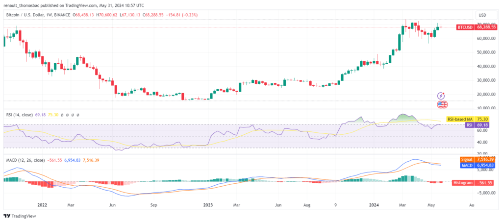Image resolution: width=502 pixels, height=222 pixels.
Task: Click the TradingView logo at chart bottom
Action: 20,216
